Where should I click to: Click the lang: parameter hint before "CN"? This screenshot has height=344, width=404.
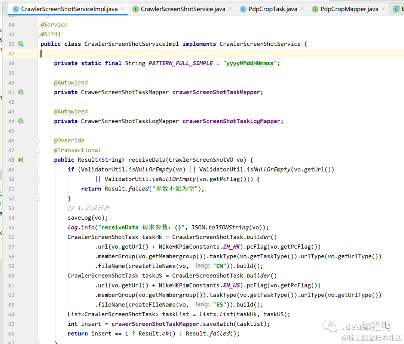(202, 266)
